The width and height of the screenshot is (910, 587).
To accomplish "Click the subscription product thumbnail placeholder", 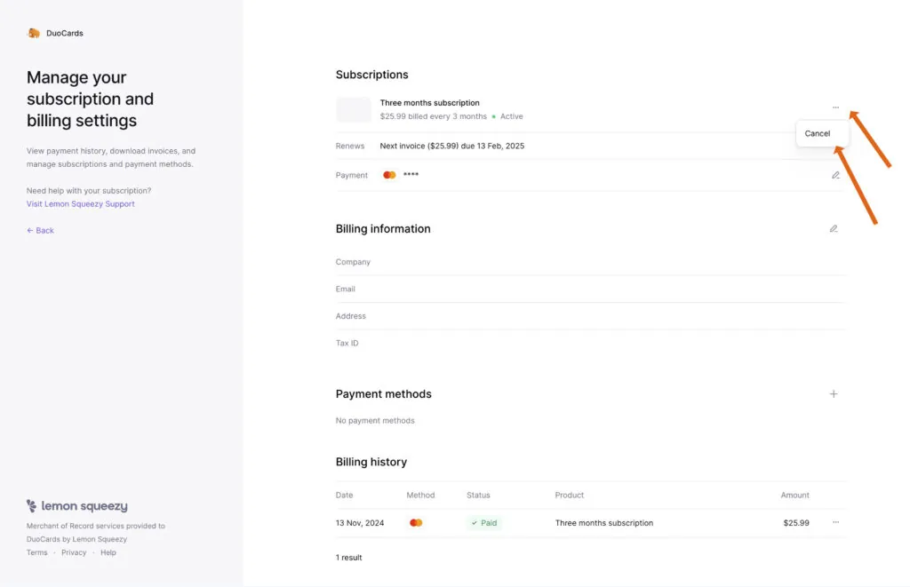I will click(353, 109).
